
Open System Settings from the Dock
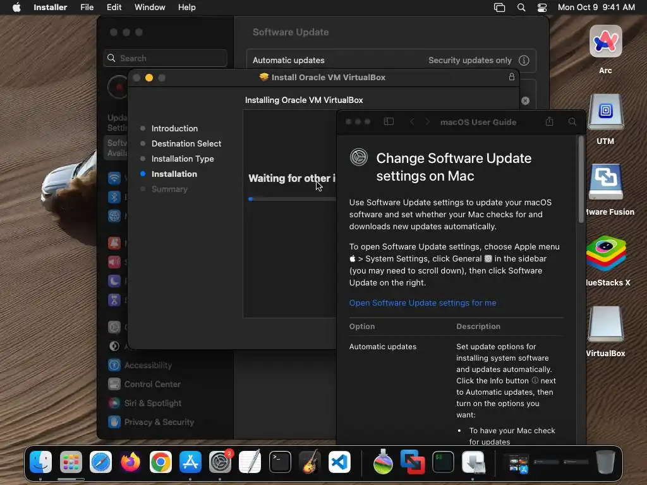coord(221,462)
